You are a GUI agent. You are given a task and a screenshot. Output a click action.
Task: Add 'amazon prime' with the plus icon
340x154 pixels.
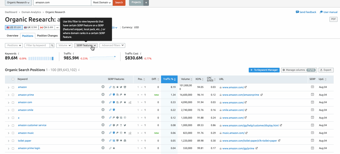click(x=103, y=95)
